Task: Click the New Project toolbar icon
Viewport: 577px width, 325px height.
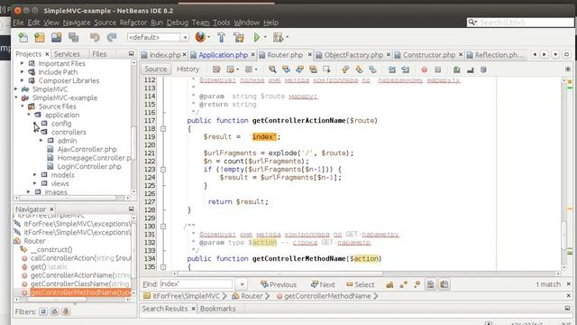Action: [40, 37]
